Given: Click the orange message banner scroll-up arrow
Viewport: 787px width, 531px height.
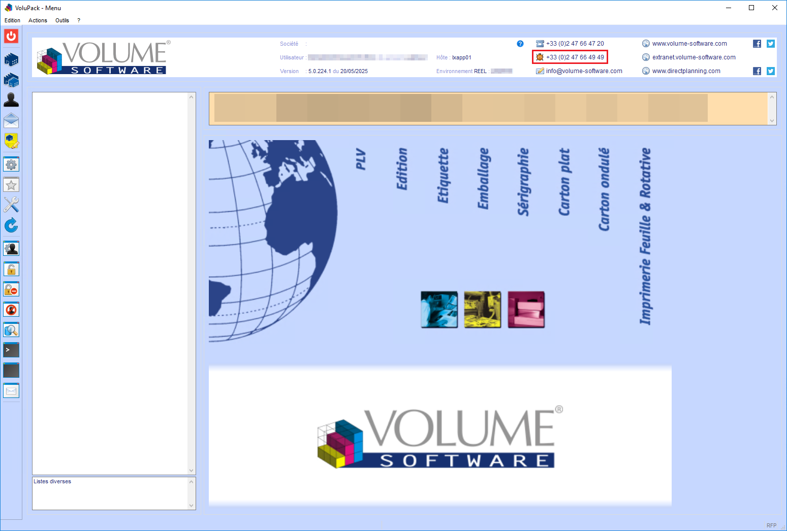Looking at the screenshot, I should [x=772, y=97].
